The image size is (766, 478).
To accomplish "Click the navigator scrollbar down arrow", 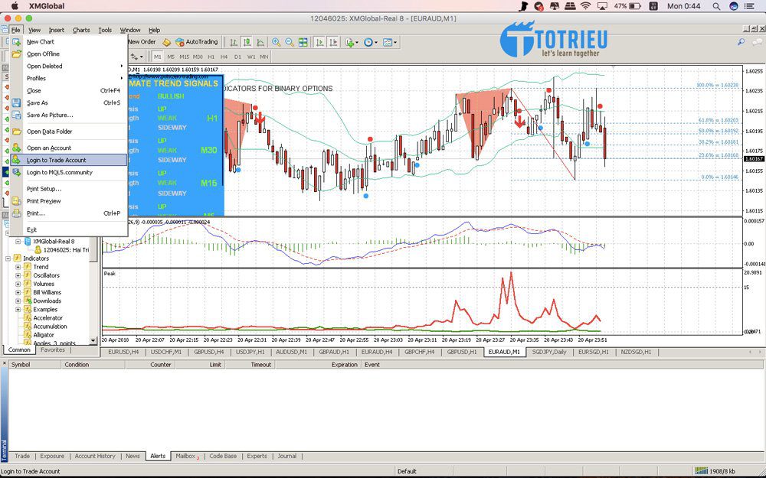I will (x=93, y=340).
